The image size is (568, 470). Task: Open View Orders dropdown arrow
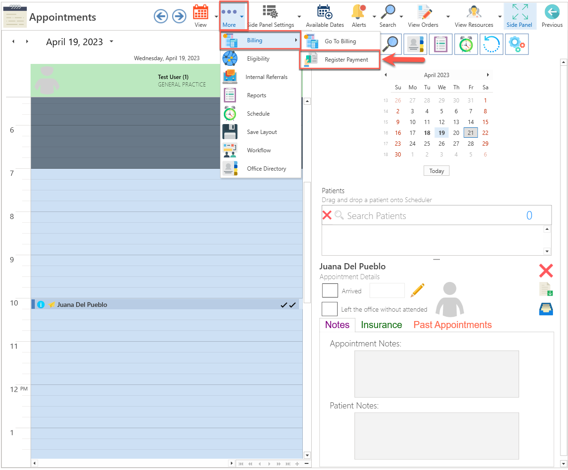click(x=448, y=17)
